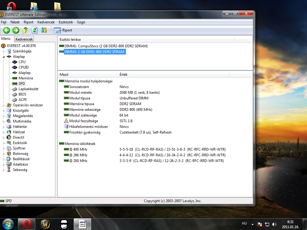
Task: Open the Eszközök menu
Action: [66, 22]
